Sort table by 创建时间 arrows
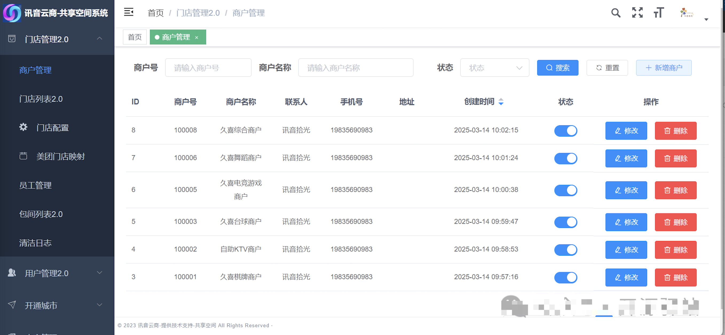Viewport: 725px width, 335px height. tap(501, 102)
